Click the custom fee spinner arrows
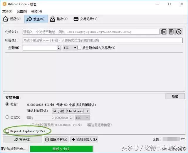Image resolution: width=188 pixels, height=153 pixels. tap(71, 118)
